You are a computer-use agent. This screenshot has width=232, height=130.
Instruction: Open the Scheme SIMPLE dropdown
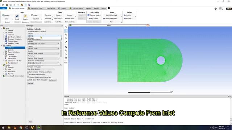point(44,36)
